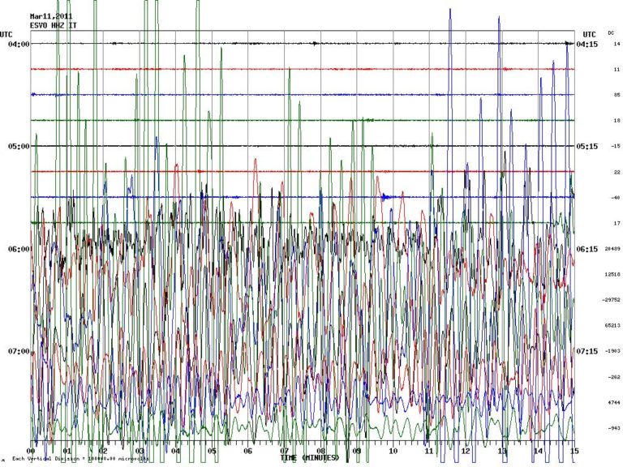623x467 pixels.
Task: Click the UTC label above 04:00
Action: (6, 35)
